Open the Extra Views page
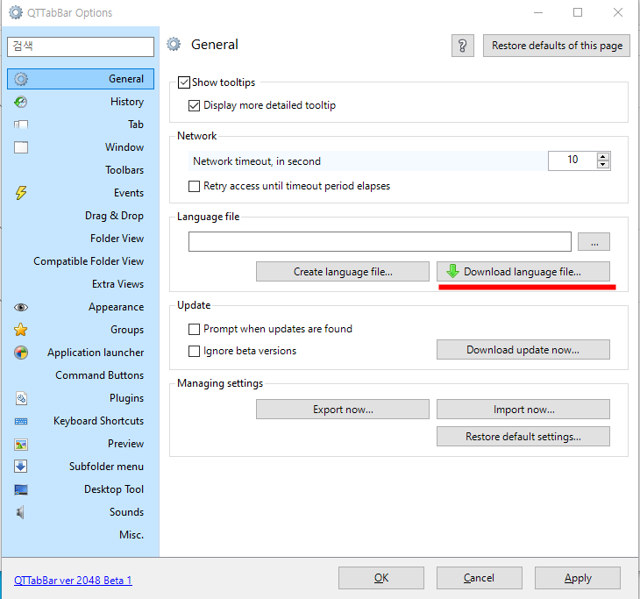640x599 pixels. click(81, 284)
